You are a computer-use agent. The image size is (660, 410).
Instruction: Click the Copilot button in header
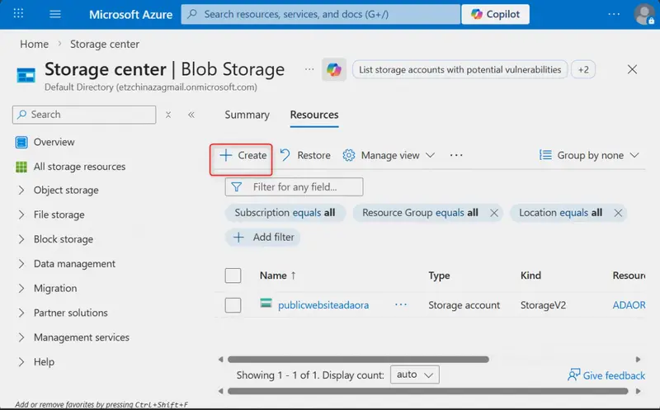click(x=496, y=14)
